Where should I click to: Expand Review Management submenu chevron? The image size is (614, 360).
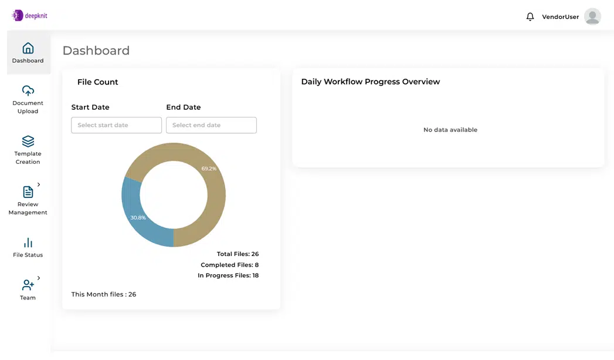(39, 185)
